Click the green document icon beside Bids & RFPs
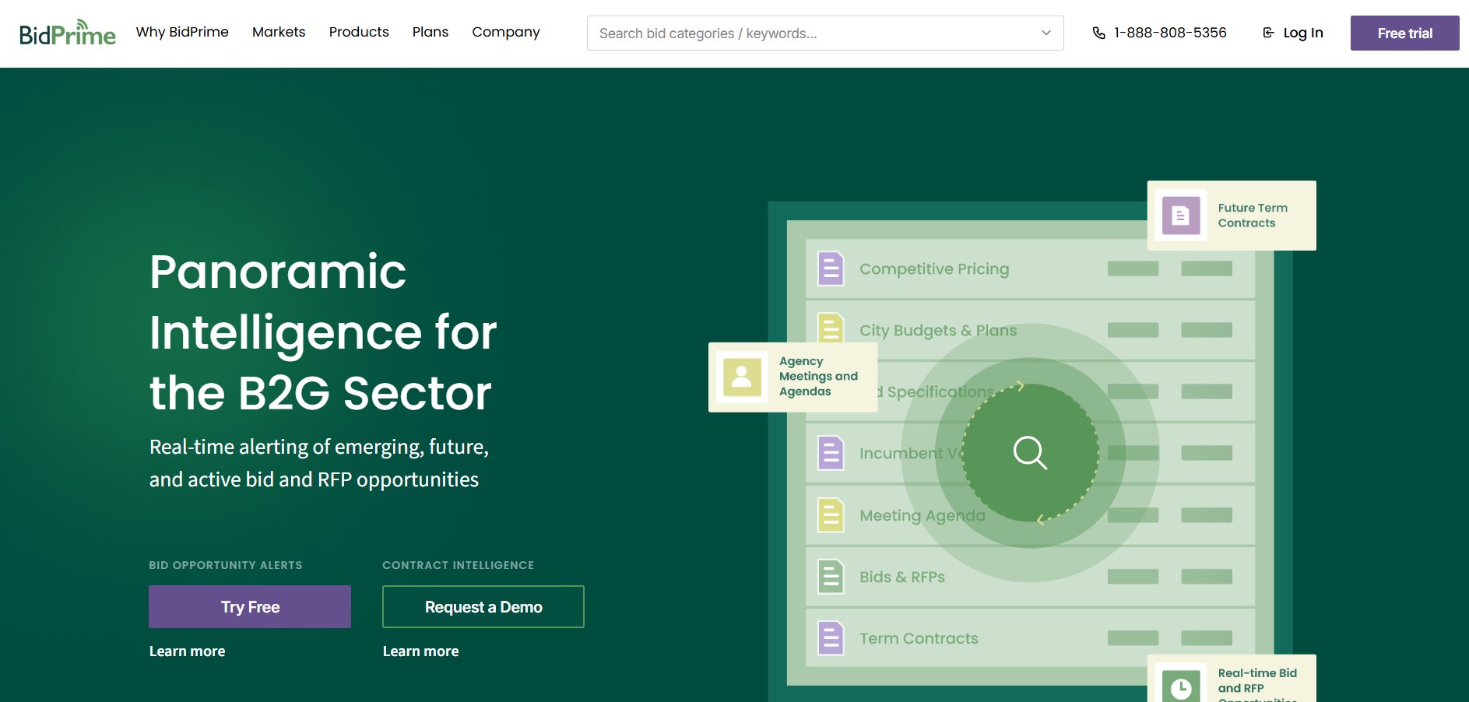The width and height of the screenshot is (1469, 702). pyautogui.click(x=831, y=577)
